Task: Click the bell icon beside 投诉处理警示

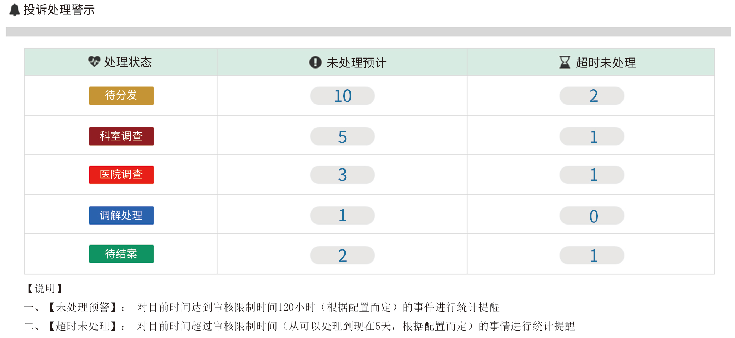Action: tap(14, 10)
